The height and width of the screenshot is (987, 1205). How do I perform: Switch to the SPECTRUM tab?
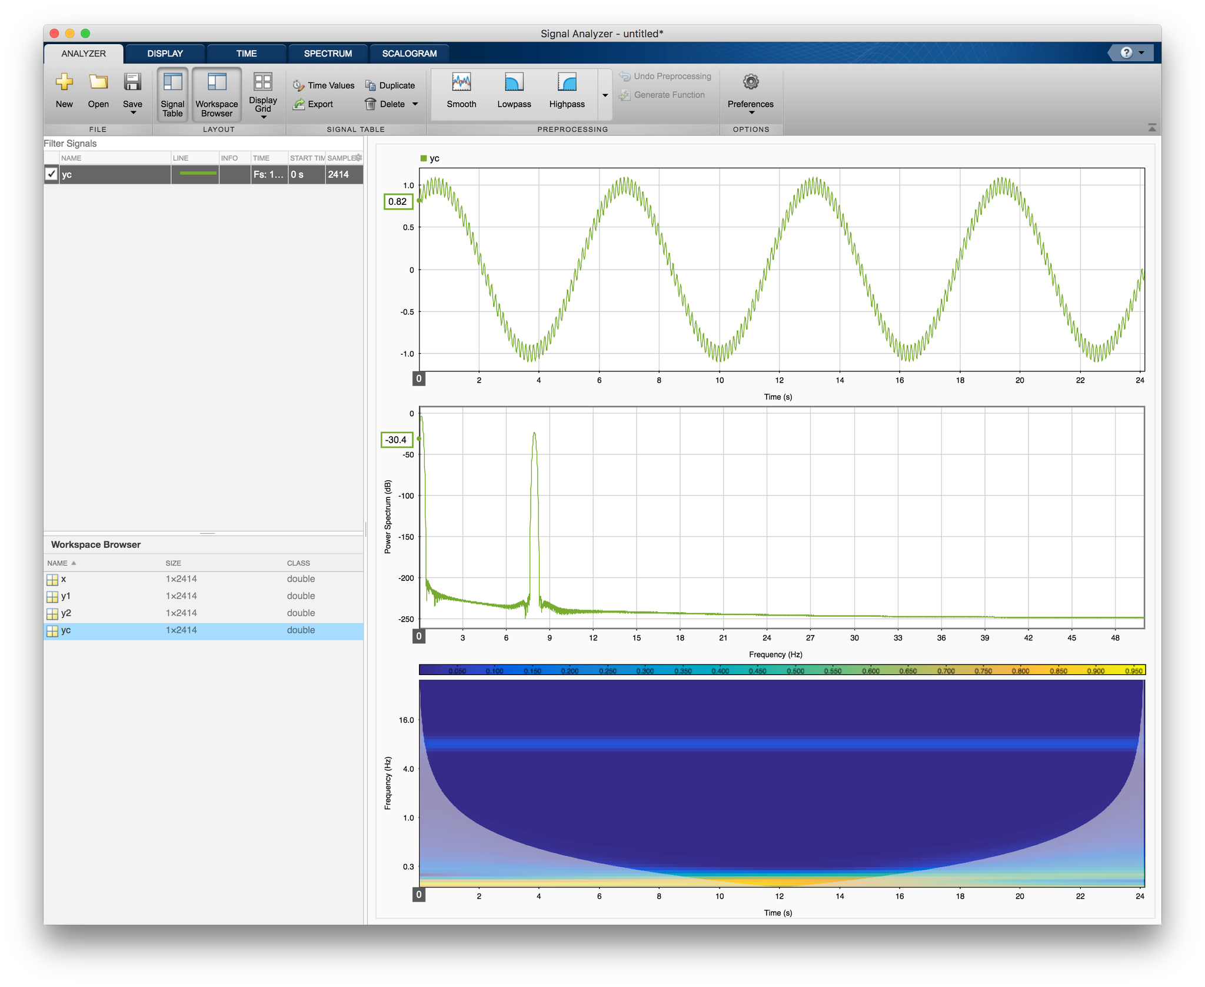click(328, 54)
